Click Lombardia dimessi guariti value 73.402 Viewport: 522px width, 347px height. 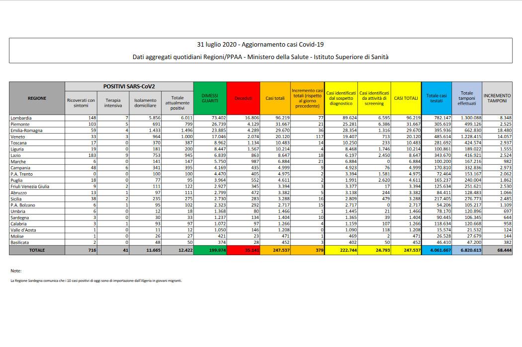218,118
